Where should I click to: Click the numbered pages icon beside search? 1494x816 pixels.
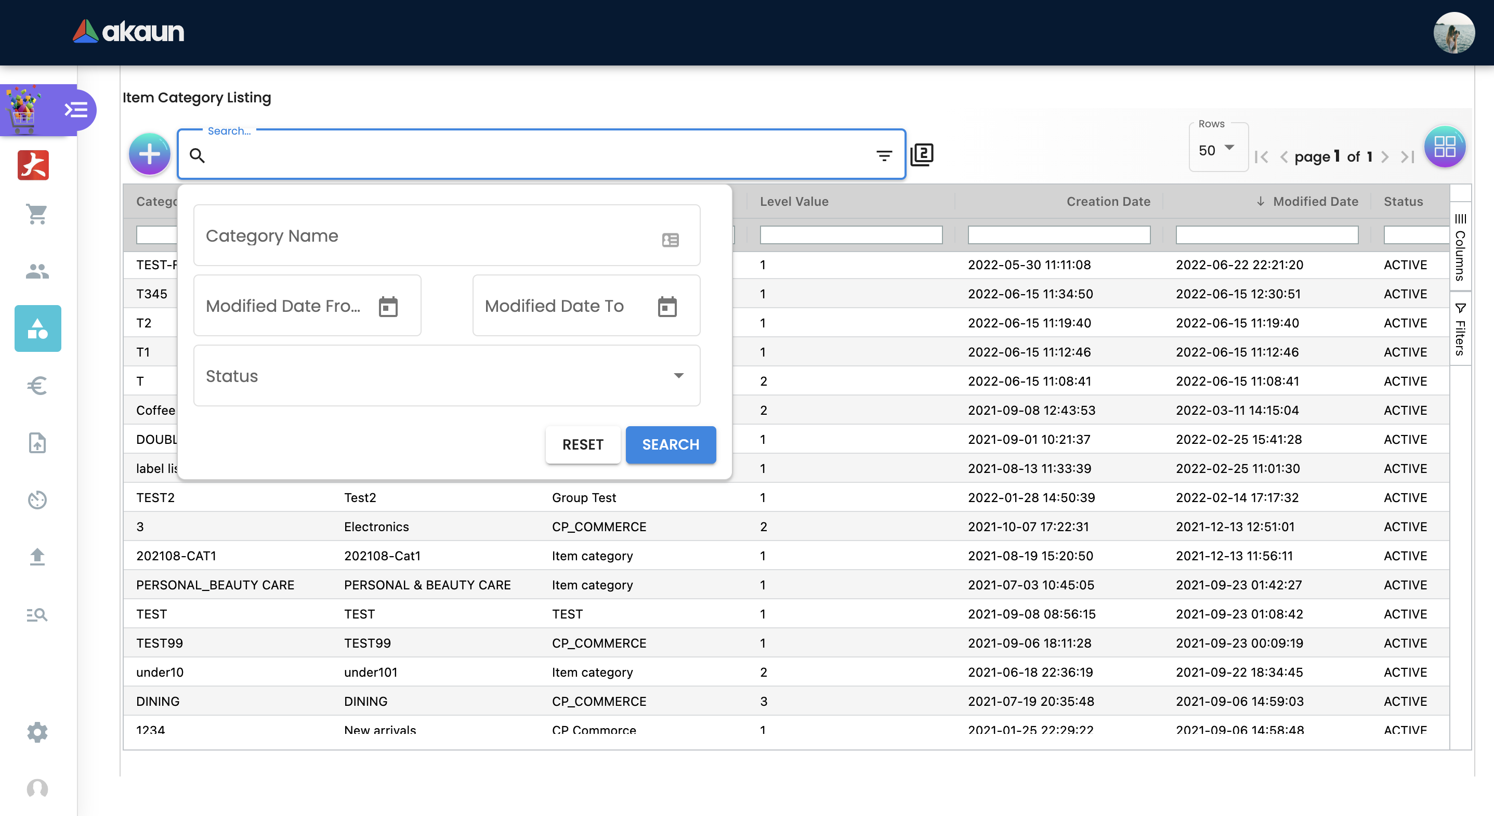point(922,155)
